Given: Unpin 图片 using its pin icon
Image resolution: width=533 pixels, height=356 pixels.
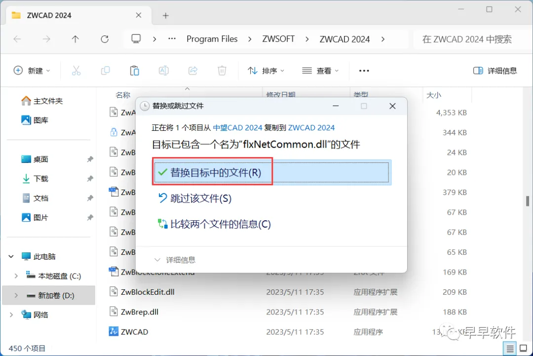Looking at the screenshot, I should (x=90, y=217).
